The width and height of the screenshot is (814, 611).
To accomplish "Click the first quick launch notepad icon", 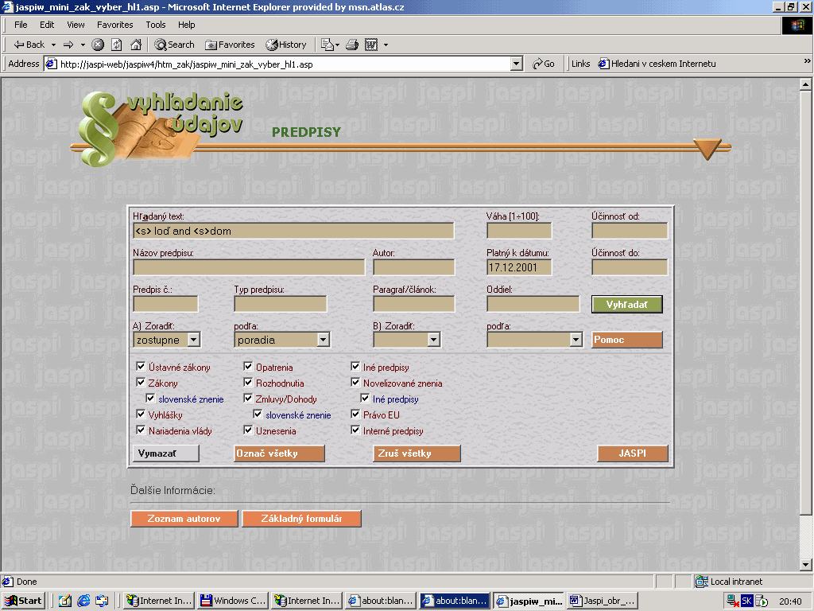I will pyautogui.click(x=65, y=601).
